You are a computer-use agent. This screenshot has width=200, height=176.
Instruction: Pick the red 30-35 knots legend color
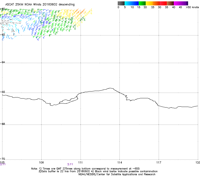(x=163, y=3)
